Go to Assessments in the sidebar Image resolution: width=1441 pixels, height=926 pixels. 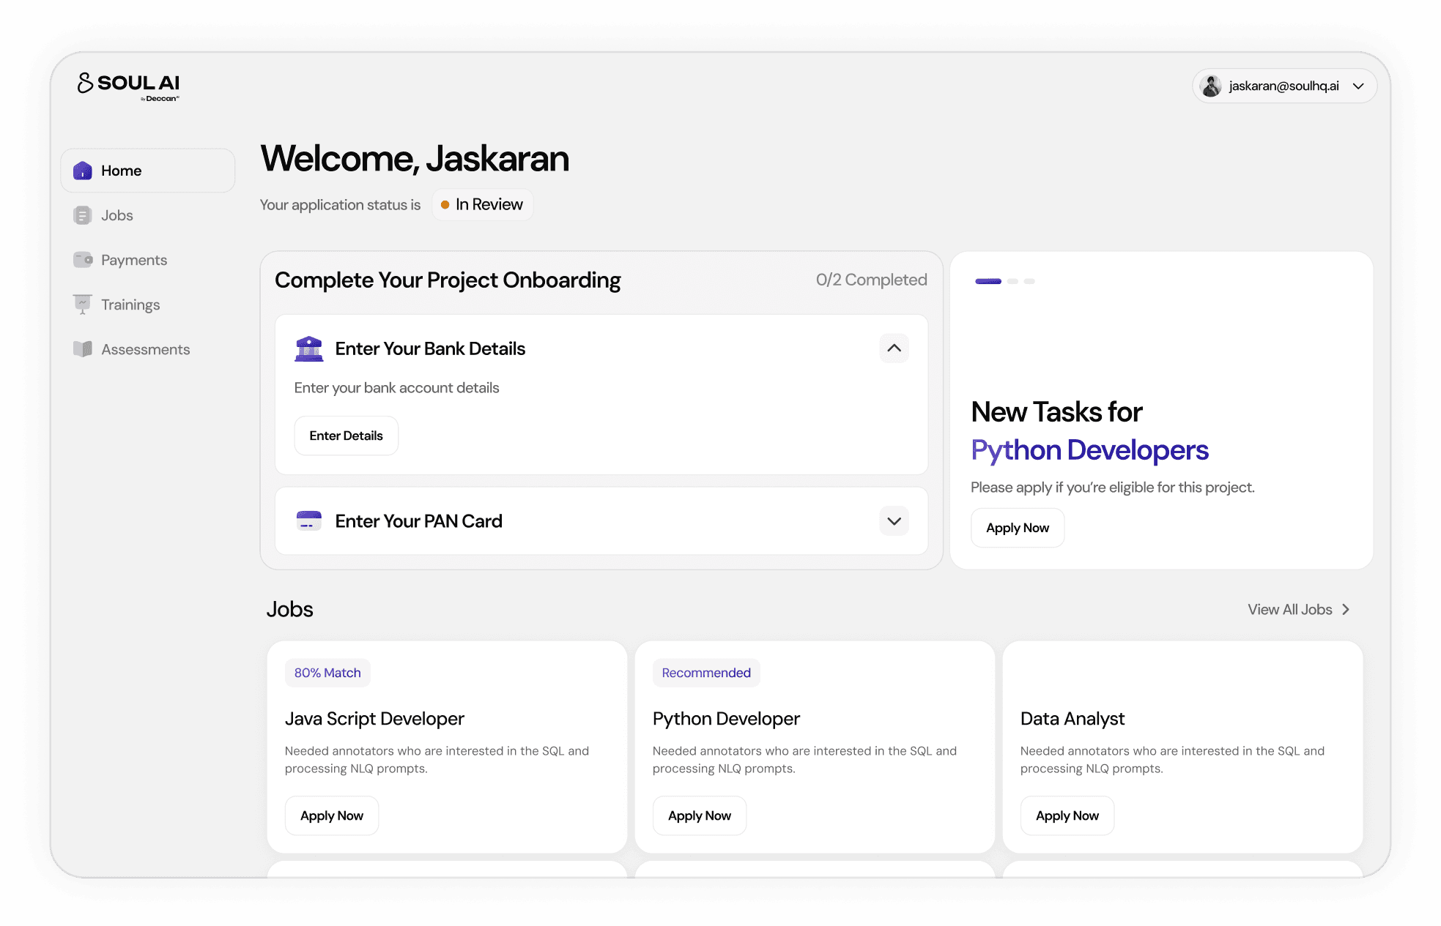coord(145,349)
